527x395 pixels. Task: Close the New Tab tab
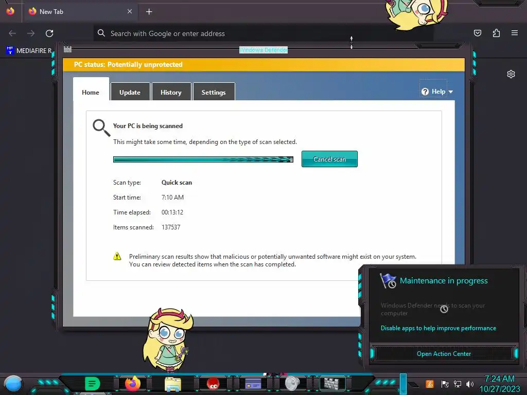tap(130, 11)
